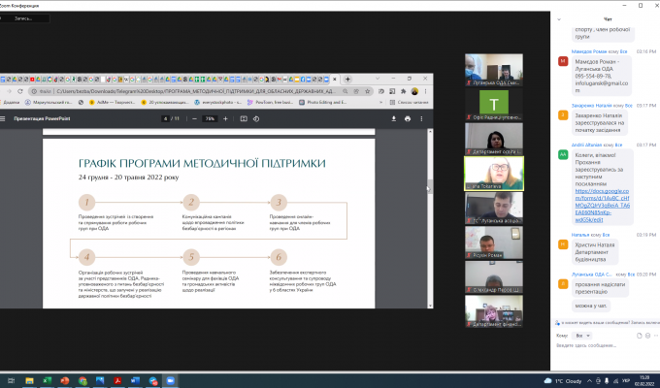The image size is (660, 388).
Task: Click the fit to page icon
Action: tap(243, 118)
